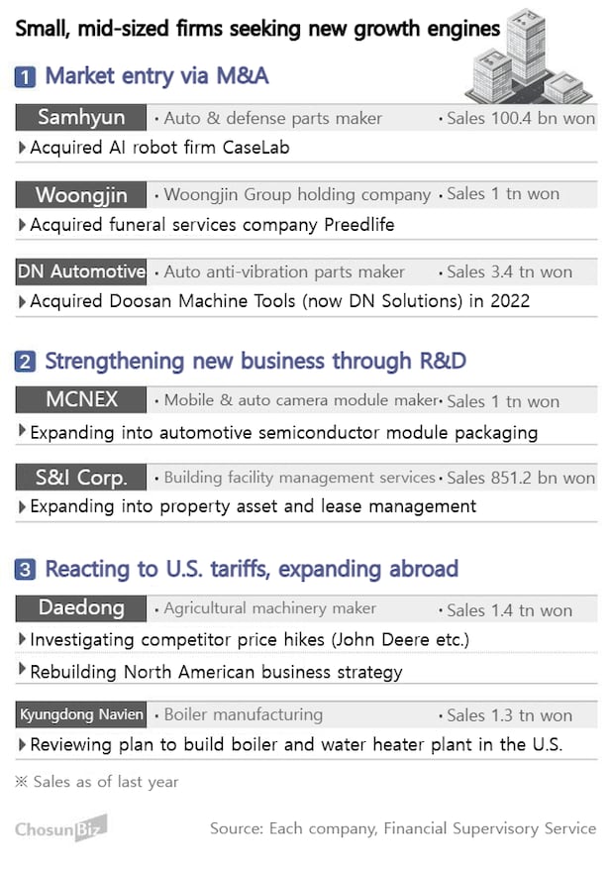The width and height of the screenshot is (610, 871).
Task: Click the triangle bullet before 'Acquired AI robot firm CaseLab'
Action: [x=23, y=148]
